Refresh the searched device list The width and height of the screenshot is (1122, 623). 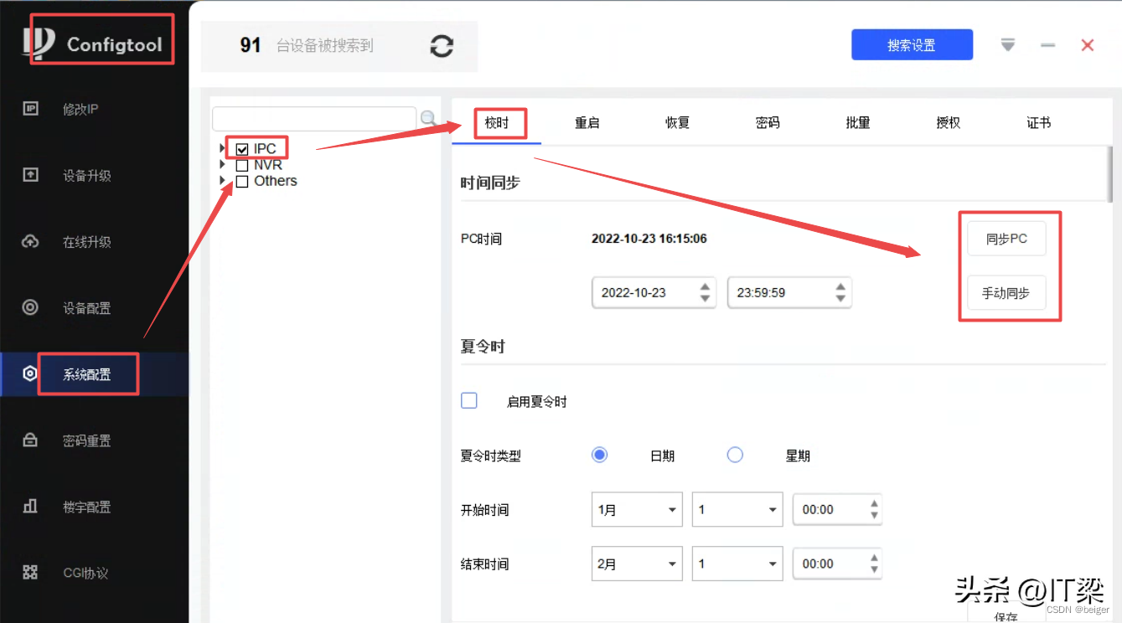click(442, 46)
